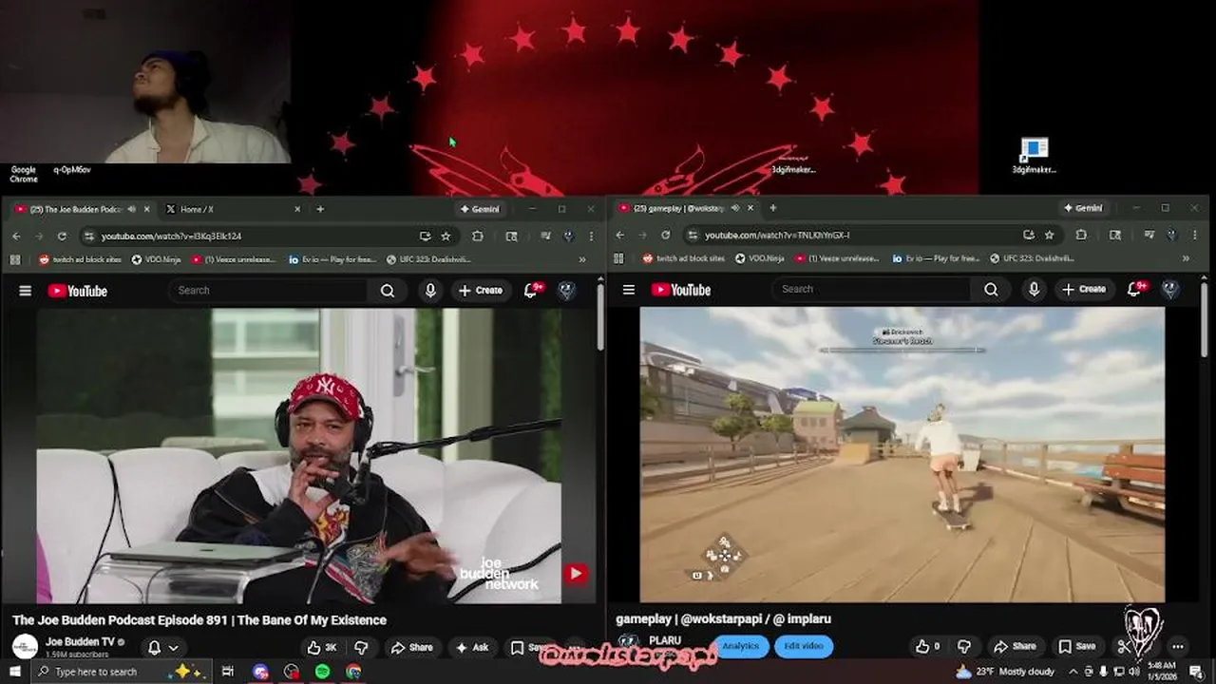
Task: View site information in left address bar
Action: 89,237
